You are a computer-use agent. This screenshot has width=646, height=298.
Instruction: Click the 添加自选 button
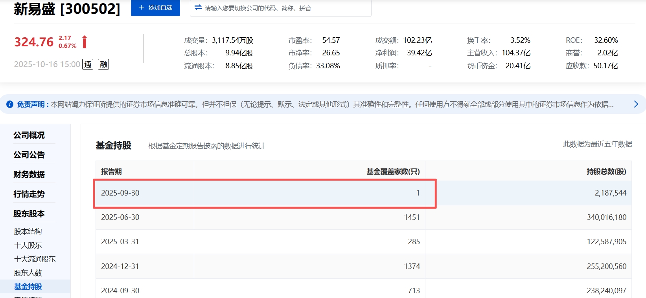pyautogui.click(x=155, y=7)
